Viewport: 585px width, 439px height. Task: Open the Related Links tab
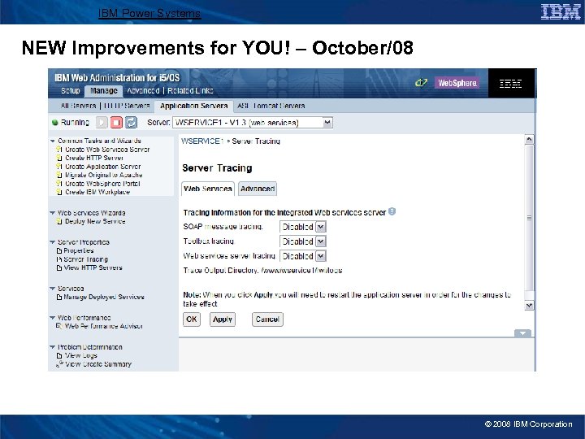(190, 91)
